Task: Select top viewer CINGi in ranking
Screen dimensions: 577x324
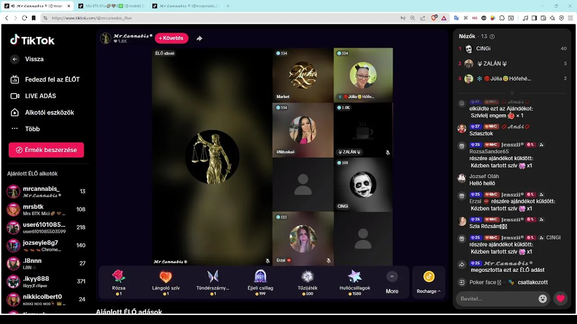Action: point(513,49)
